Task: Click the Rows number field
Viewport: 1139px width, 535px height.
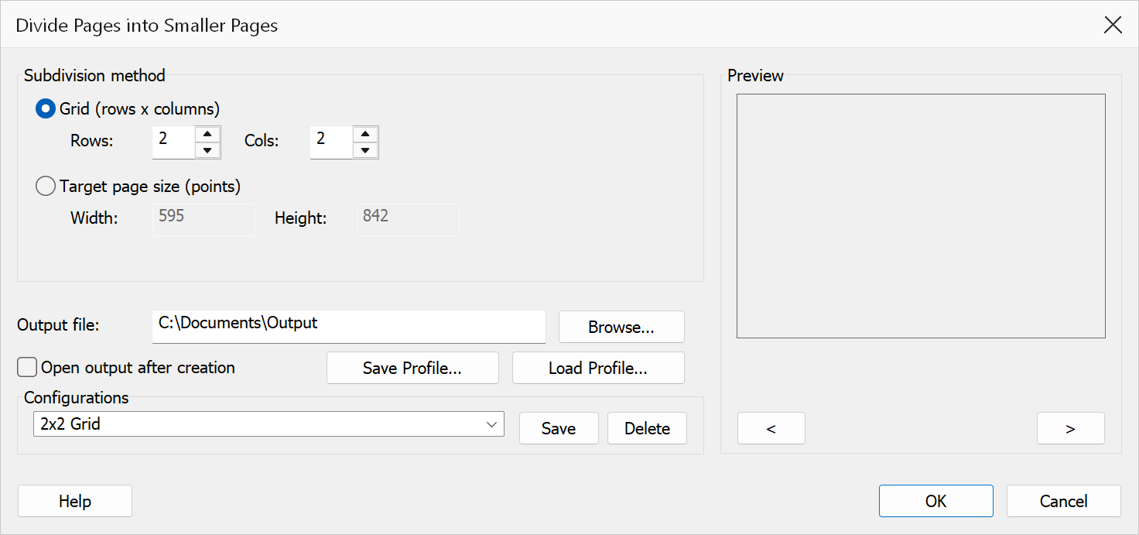Action: [173, 142]
